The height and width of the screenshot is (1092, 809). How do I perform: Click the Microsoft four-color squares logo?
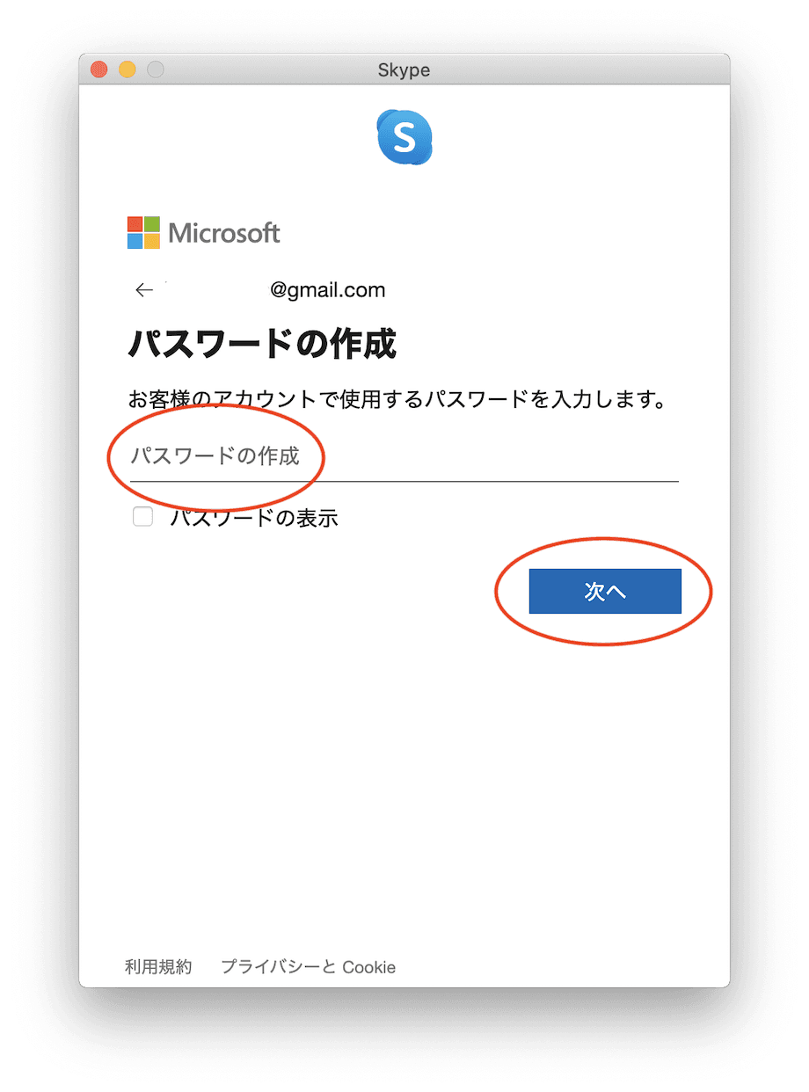143,233
